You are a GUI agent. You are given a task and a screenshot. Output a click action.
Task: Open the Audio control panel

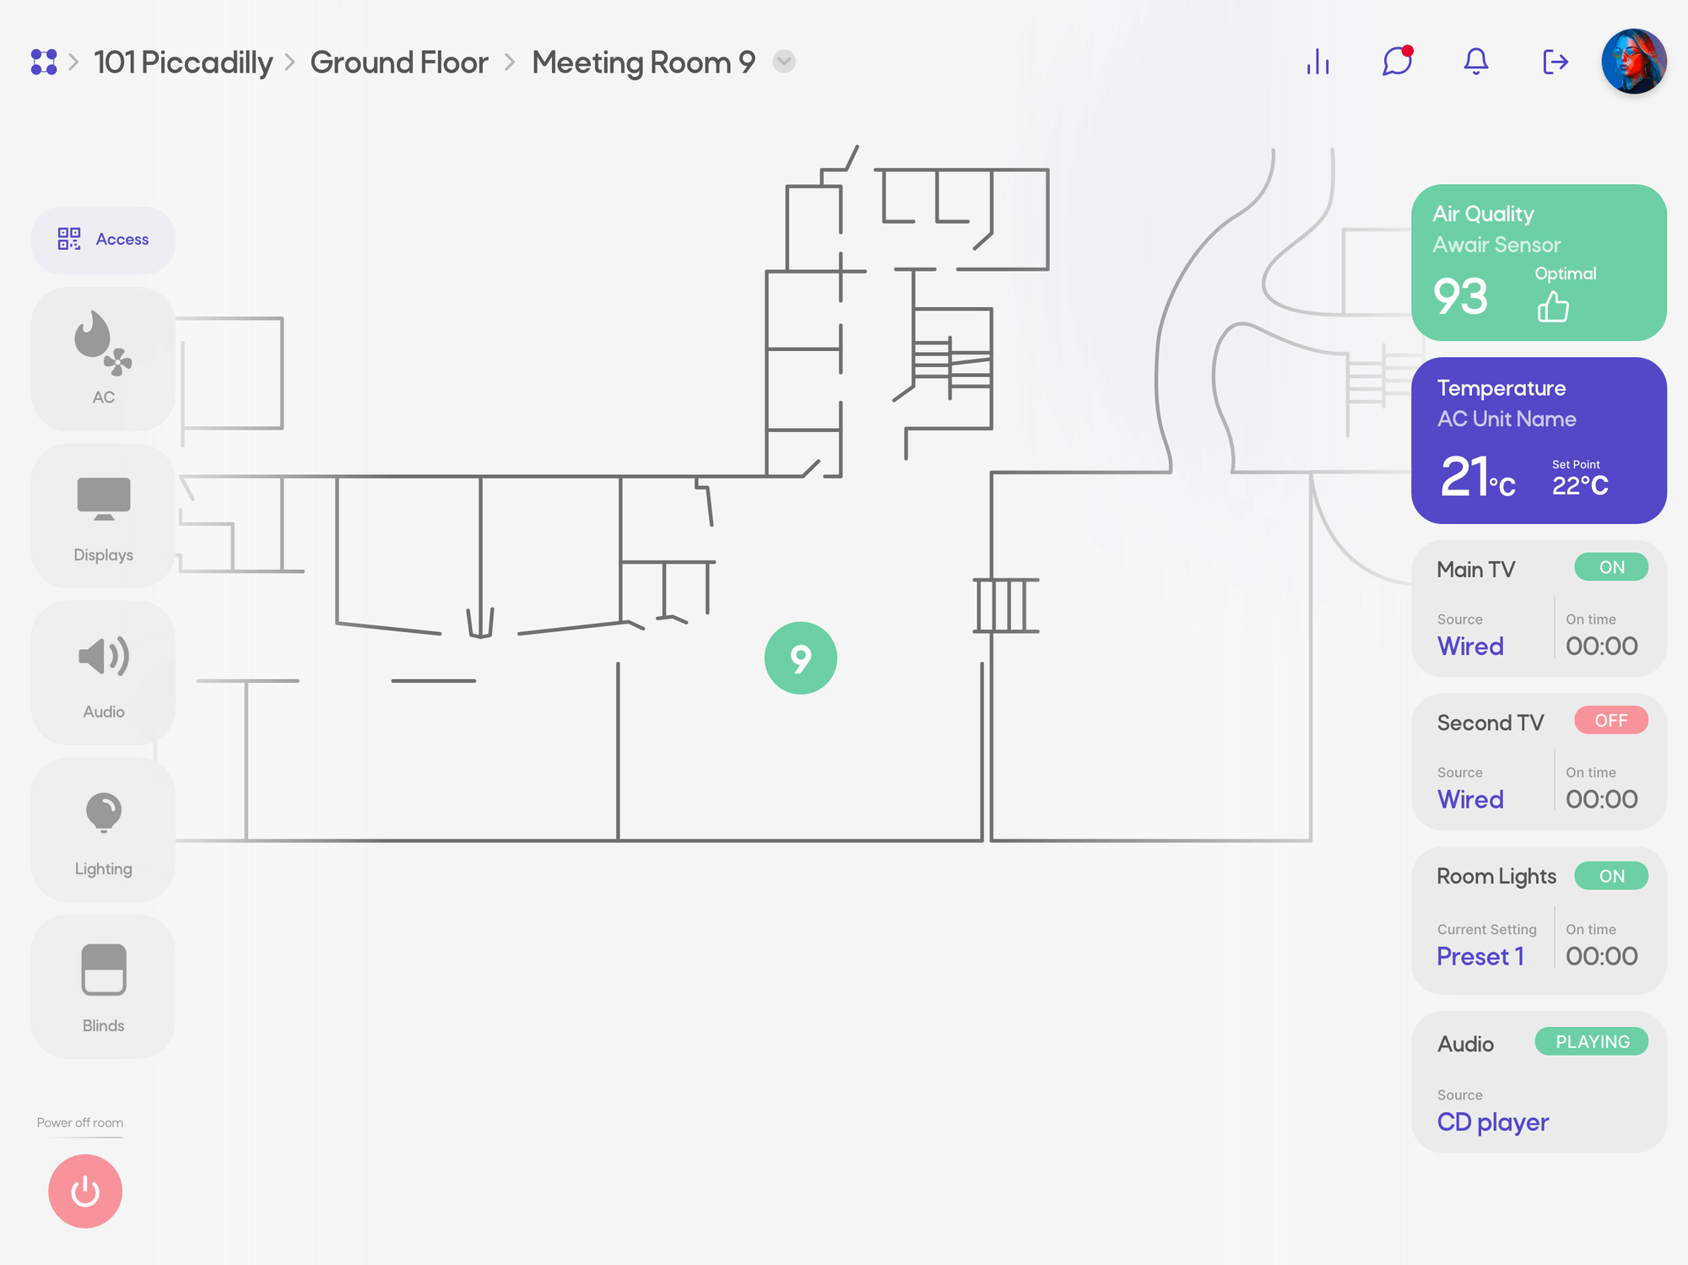click(103, 673)
